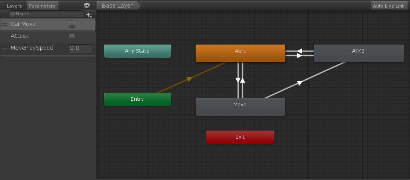The image size is (410, 180).
Task: Select the orange Aert state node
Action: [240, 53]
